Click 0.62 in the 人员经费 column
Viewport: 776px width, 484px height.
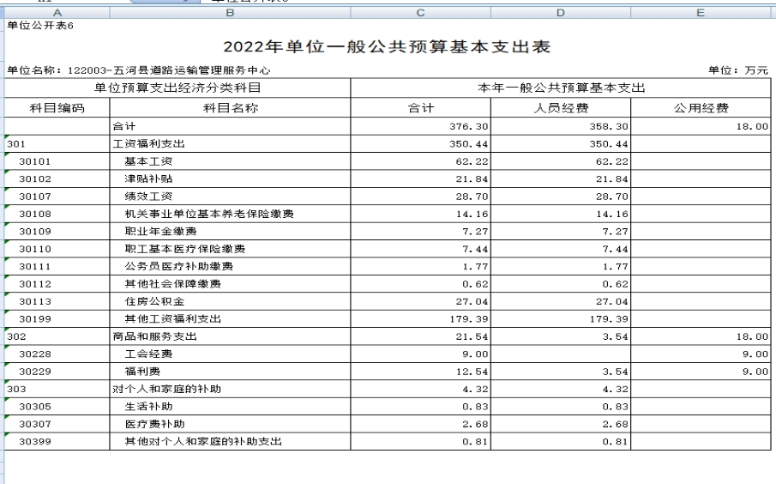tap(561, 284)
